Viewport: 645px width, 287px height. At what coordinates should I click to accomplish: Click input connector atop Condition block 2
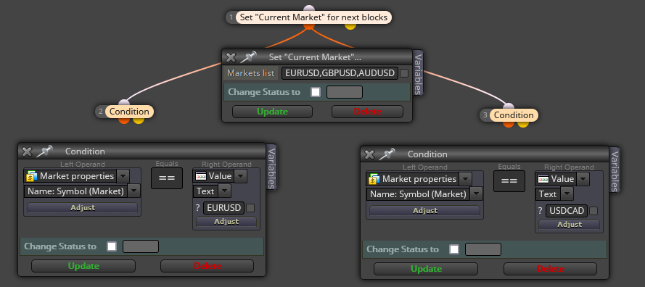124,103
